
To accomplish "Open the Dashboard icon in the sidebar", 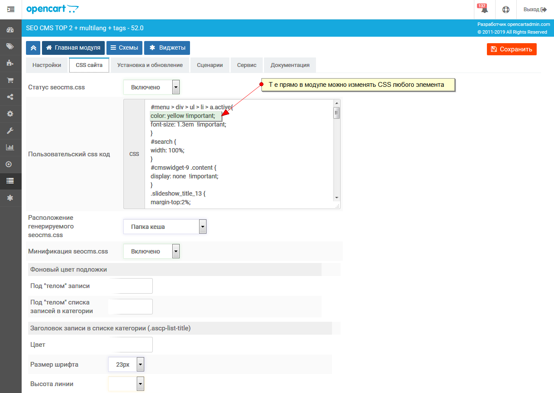I will pos(10,30).
